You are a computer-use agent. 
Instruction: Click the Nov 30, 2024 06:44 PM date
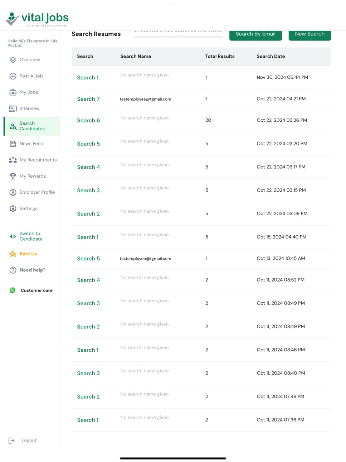[x=282, y=77]
